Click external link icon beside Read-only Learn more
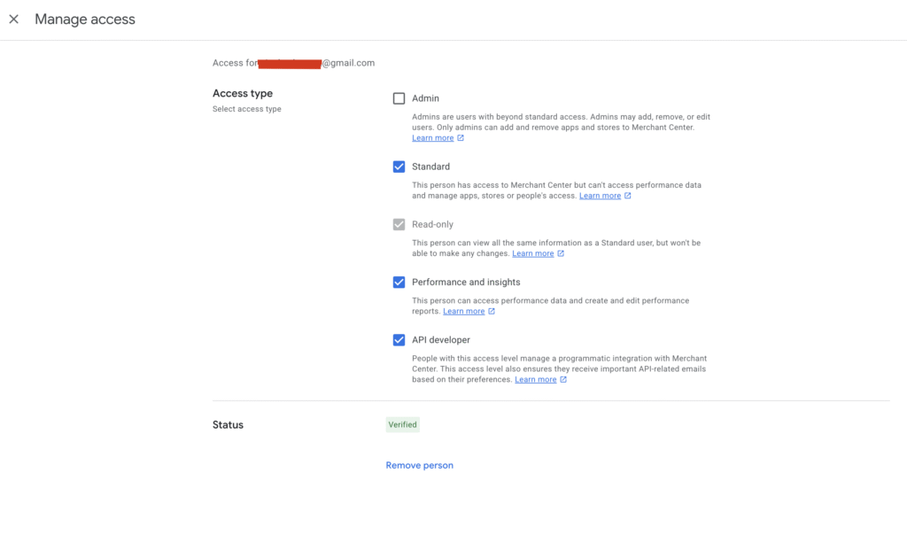The image size is (907, 535). [561, 254]
